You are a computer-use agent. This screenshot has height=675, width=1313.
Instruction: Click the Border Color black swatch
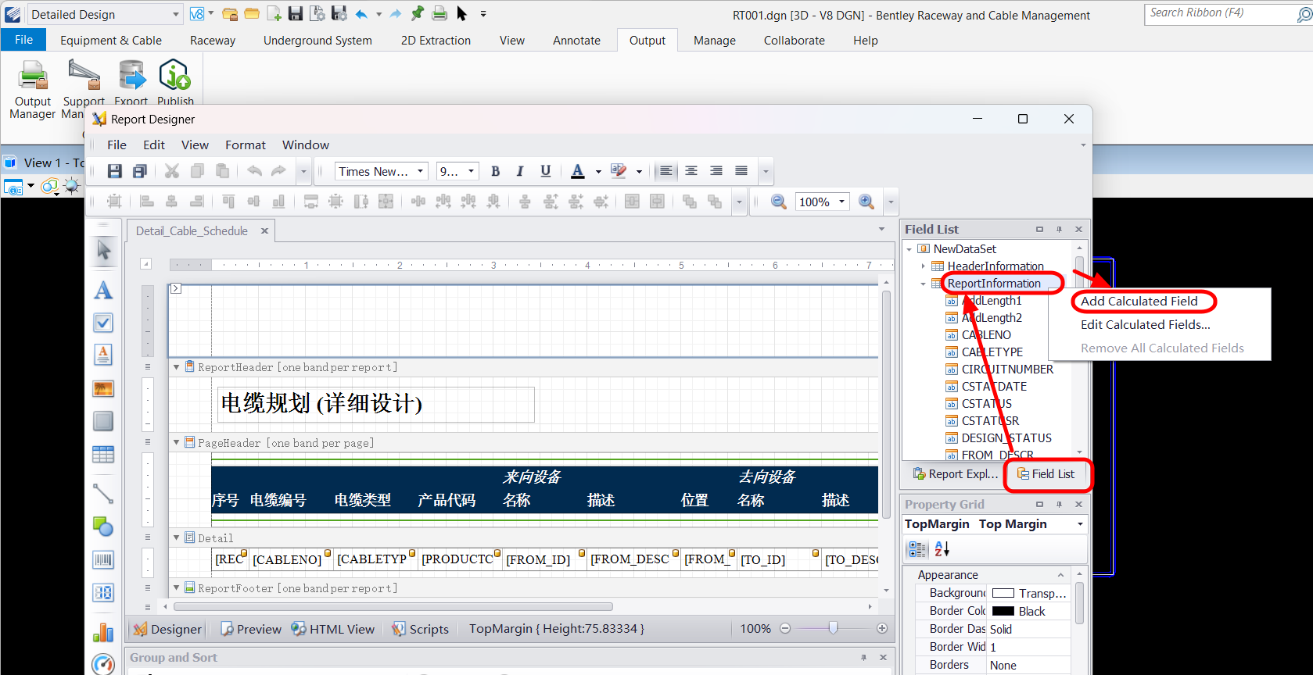tap(1003, 612)
